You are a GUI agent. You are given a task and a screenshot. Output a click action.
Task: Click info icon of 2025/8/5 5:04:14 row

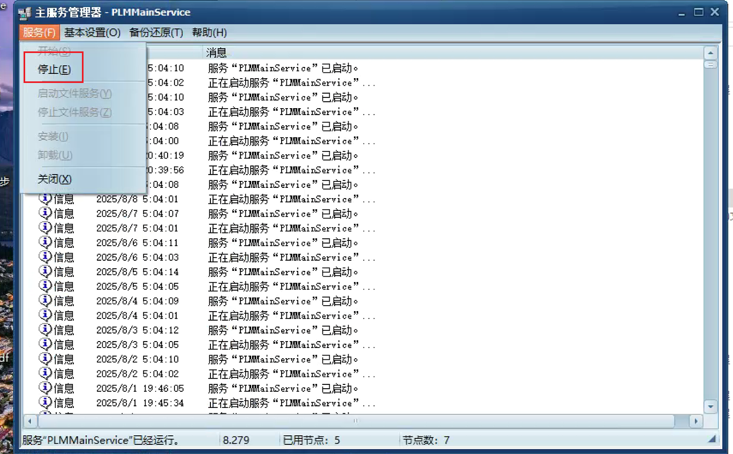[x=46, y=272]
